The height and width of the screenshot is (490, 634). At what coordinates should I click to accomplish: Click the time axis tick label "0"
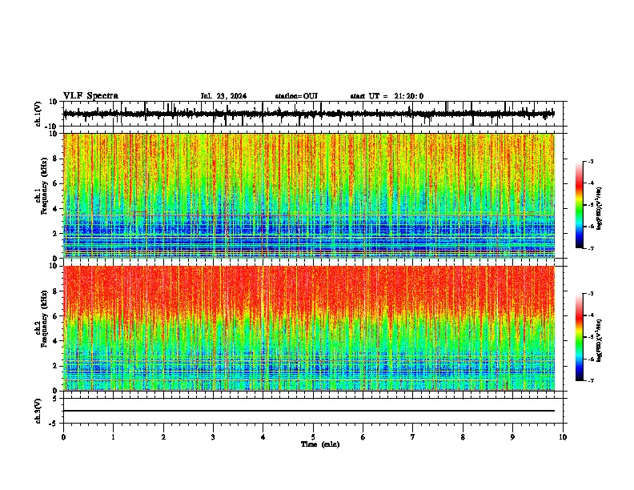coord(63,437)
